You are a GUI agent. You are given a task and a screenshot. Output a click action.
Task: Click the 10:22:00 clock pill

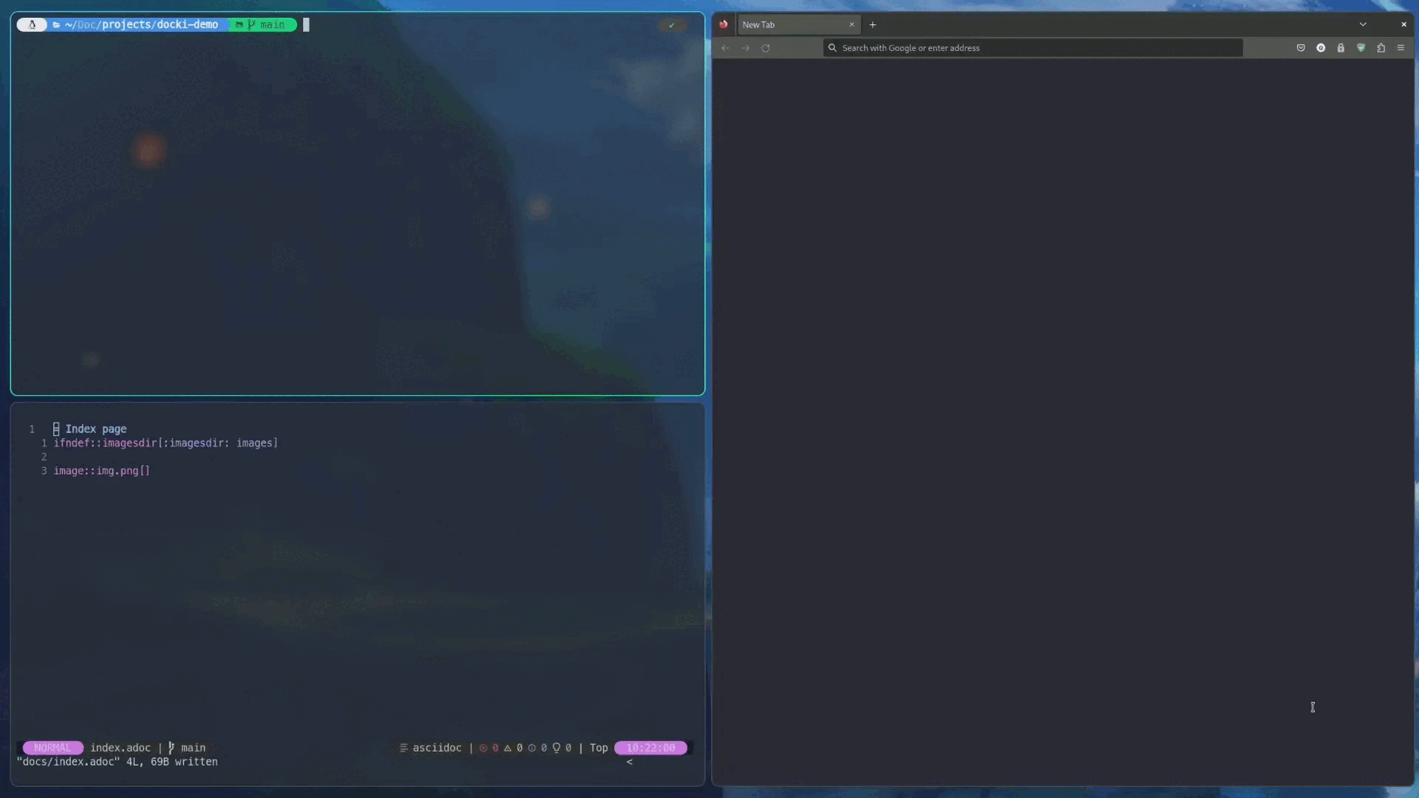(650, 748)
